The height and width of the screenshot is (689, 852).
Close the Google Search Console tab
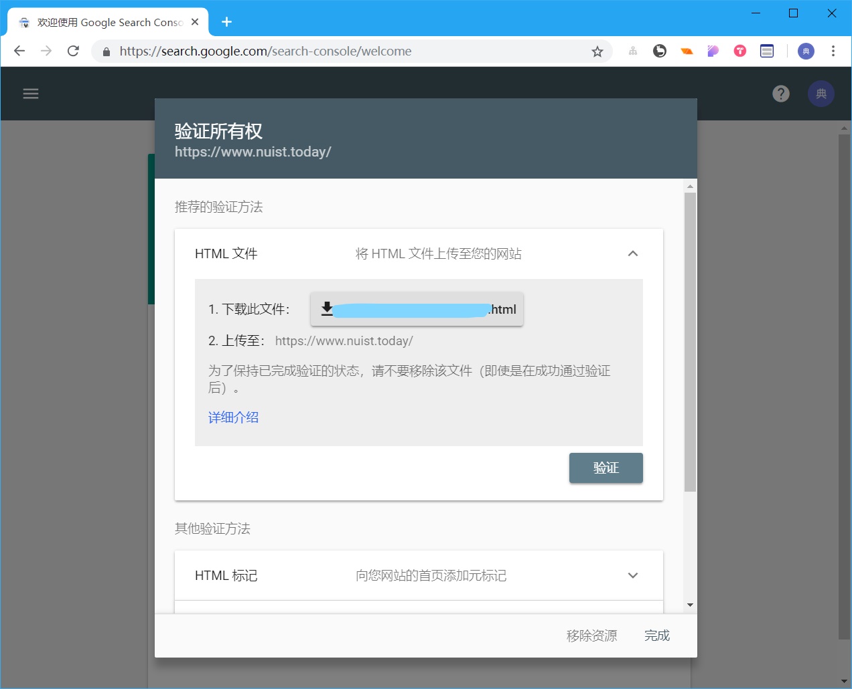click(x=195, y=22)
